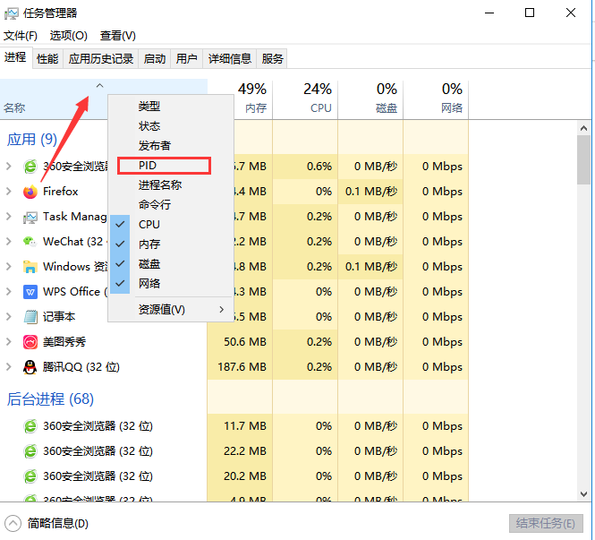Toggle the 内存 column checkmark
Viewport: 595px width, 540px height.
[x=149, y=244]
